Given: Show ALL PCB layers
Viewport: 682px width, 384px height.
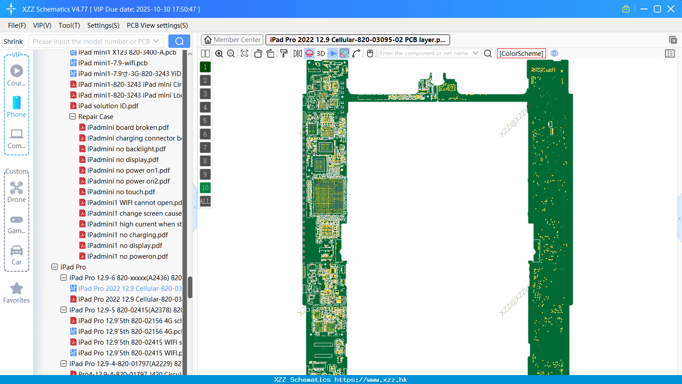Looking at the screenshot, I should point(205,201).
